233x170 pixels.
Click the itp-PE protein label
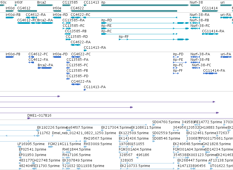tap(178, 60)
